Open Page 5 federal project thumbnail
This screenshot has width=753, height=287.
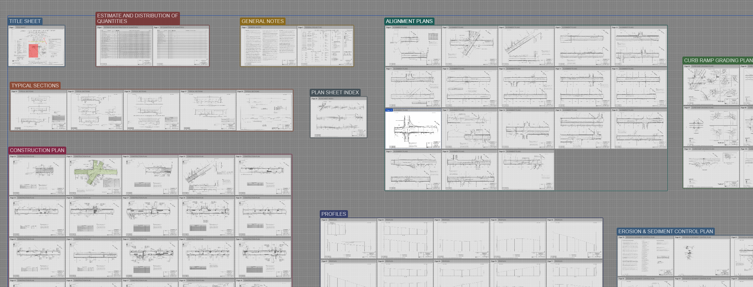click(325, 46)
